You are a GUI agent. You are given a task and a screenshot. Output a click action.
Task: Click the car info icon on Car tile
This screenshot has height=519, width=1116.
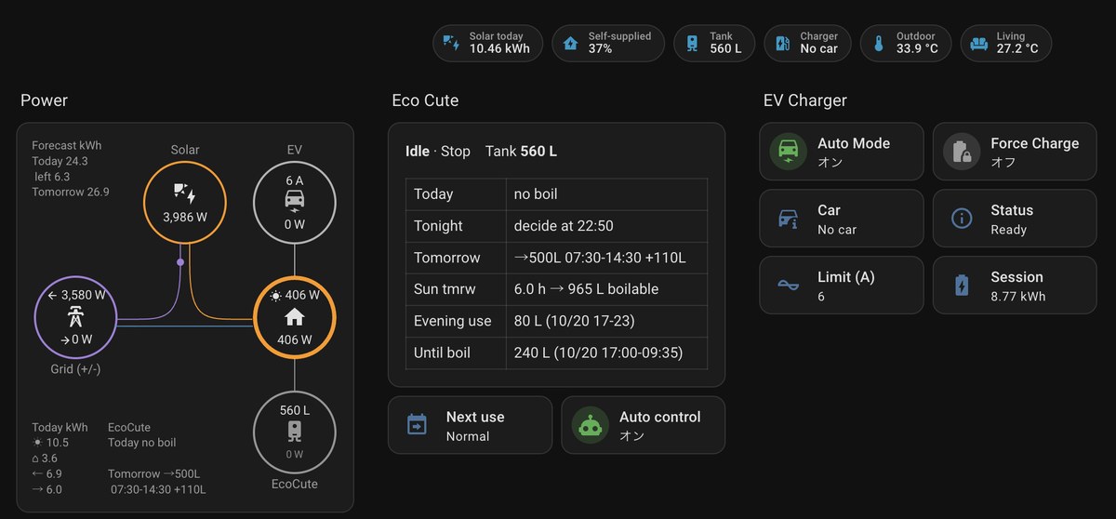pyautogui.click(x=788, y=219)
